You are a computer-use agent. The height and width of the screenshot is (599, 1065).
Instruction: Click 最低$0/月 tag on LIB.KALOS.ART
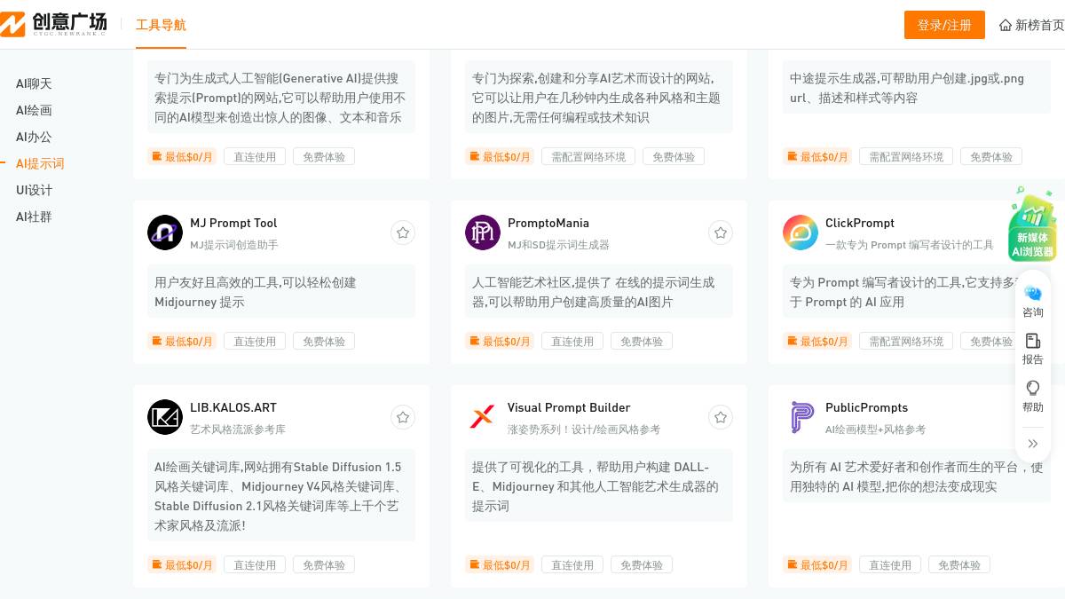tap(182, 564)
